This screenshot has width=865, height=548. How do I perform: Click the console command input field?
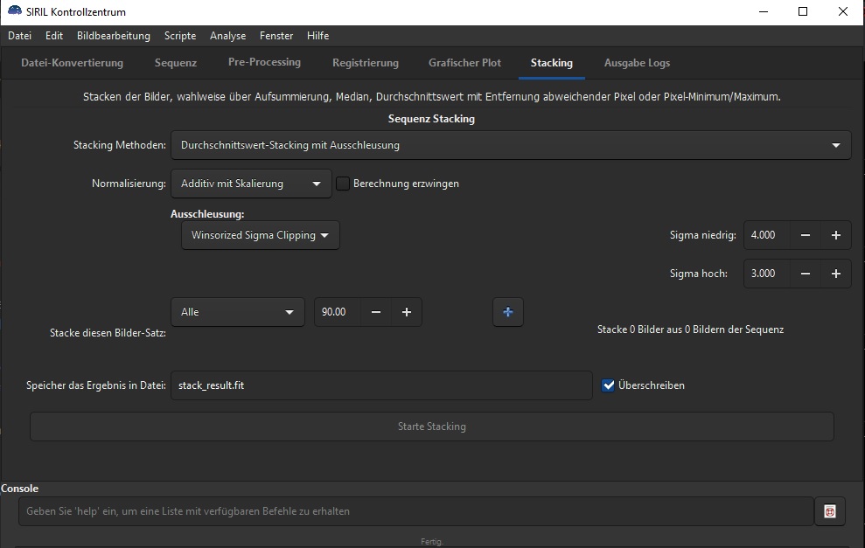(416, 511)
